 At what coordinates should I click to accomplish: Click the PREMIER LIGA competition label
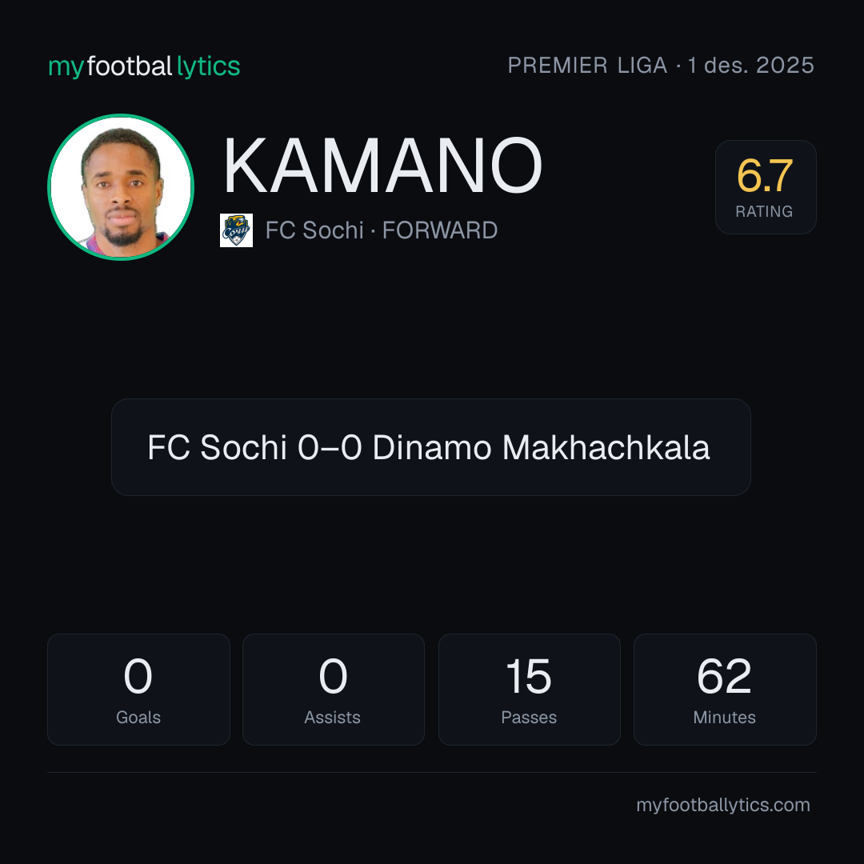click(x=587, y=65)
